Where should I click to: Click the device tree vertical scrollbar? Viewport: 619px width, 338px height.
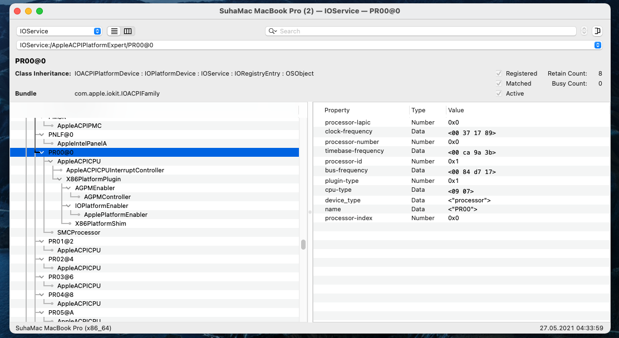point(303,245)
